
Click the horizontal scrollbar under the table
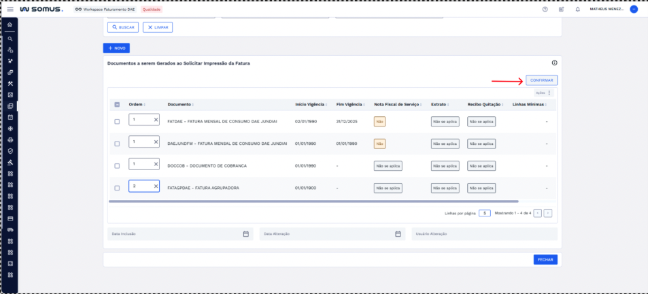(x=313, y=201)
